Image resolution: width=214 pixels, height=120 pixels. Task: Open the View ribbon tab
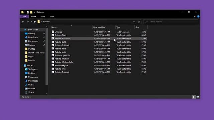52,16
